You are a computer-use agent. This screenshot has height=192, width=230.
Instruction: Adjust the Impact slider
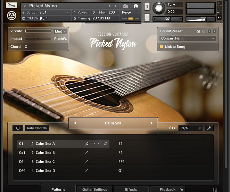point(38,38)
